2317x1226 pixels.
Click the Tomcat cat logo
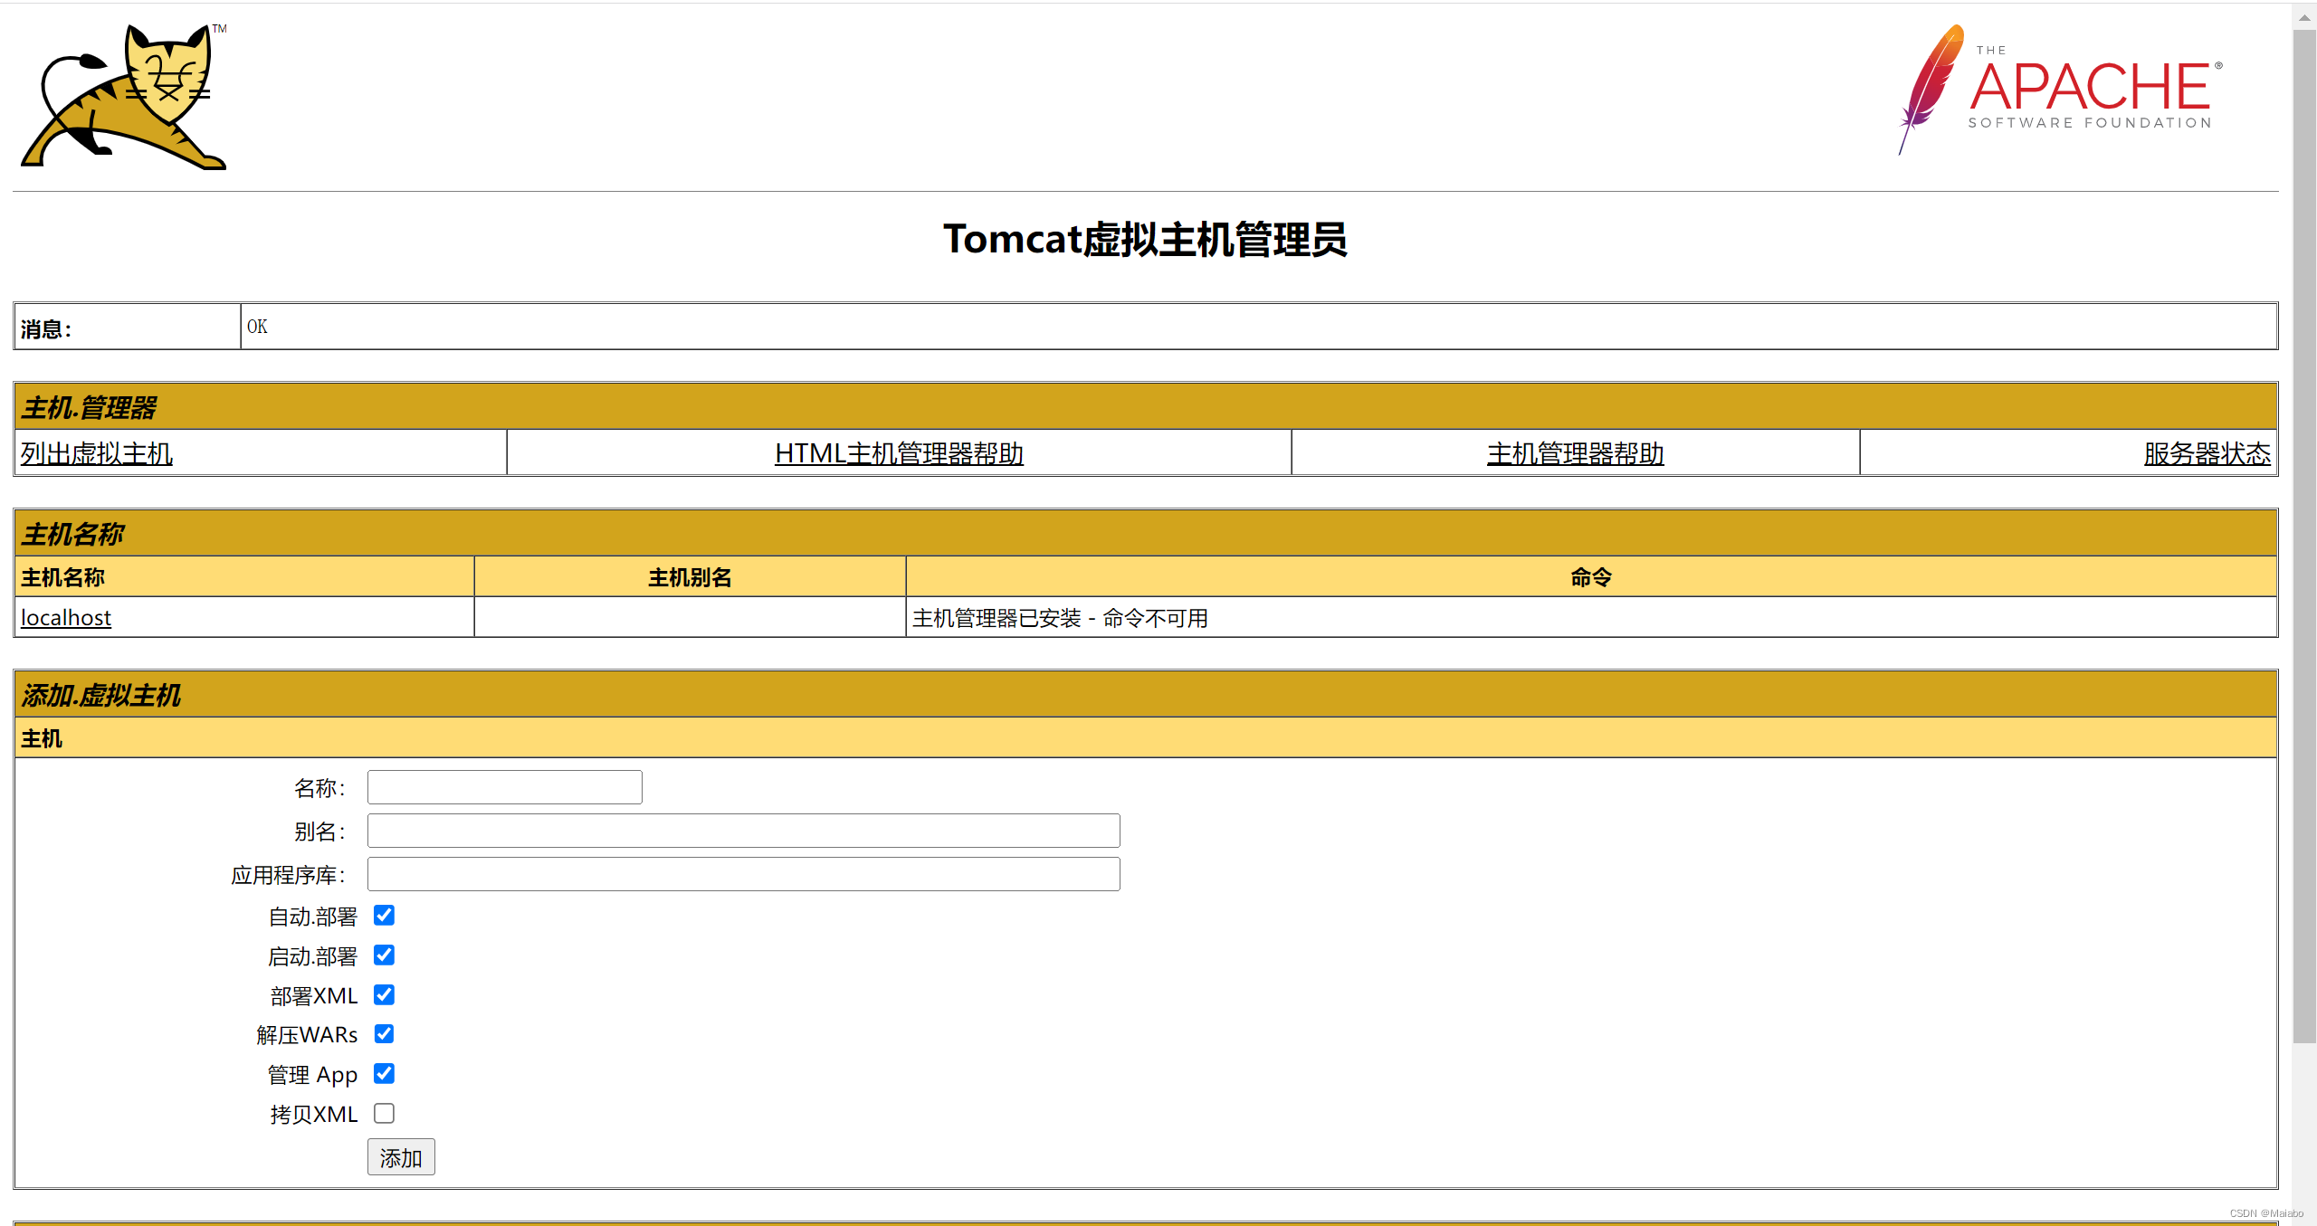pyautogui.click(x=124, y=97)
